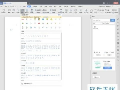Click the undo arrow in quick toolbar

[15, 6]
